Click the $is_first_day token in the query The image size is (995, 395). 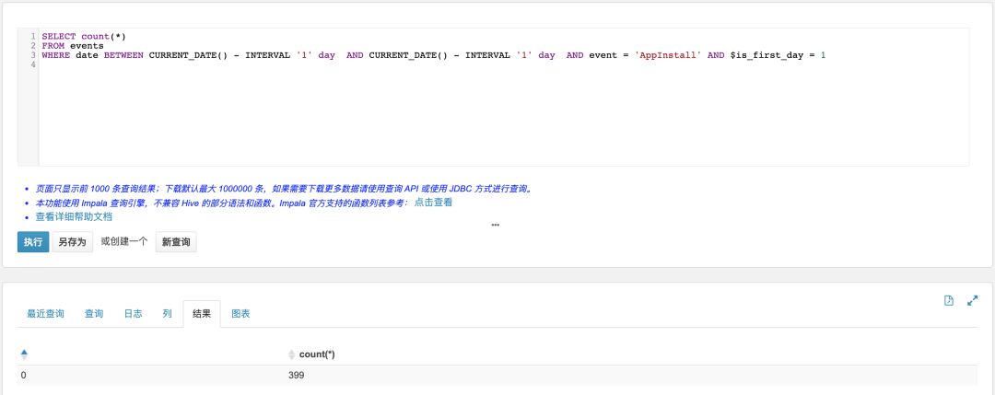(767, 55)
